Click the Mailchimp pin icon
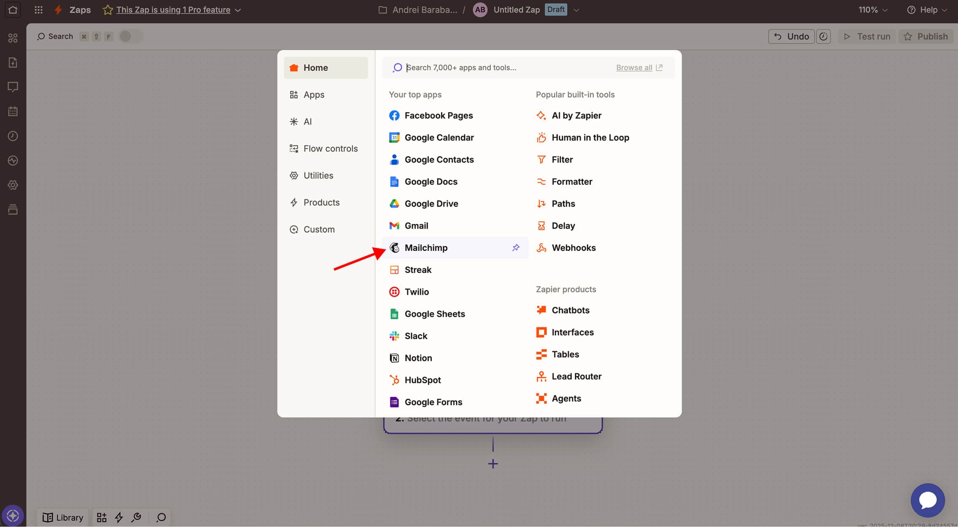958x527 pixels. 515,247
